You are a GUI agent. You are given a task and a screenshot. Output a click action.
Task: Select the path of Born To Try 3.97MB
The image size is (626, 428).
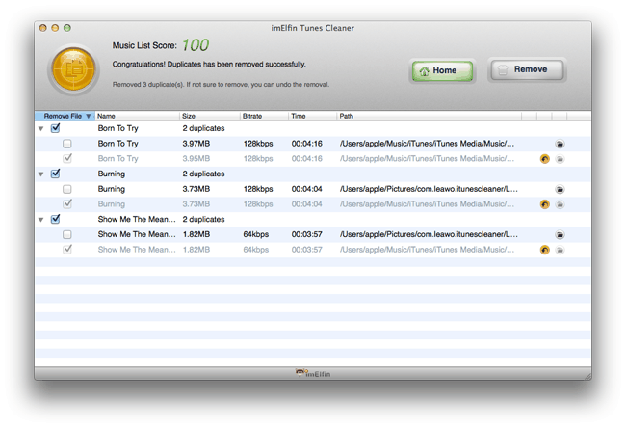427,144
